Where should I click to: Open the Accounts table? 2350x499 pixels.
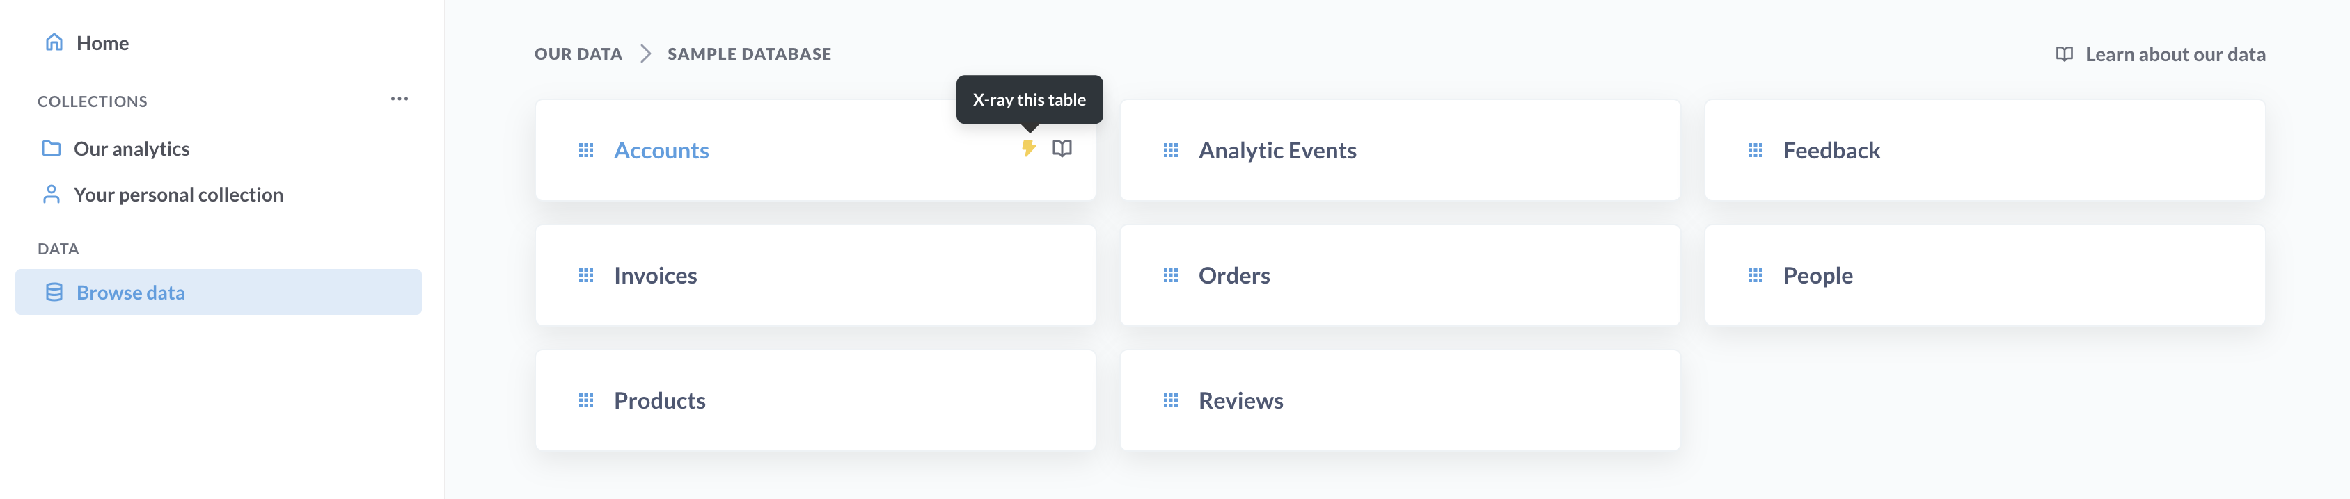pyautogui.click(x=661, y=150)
